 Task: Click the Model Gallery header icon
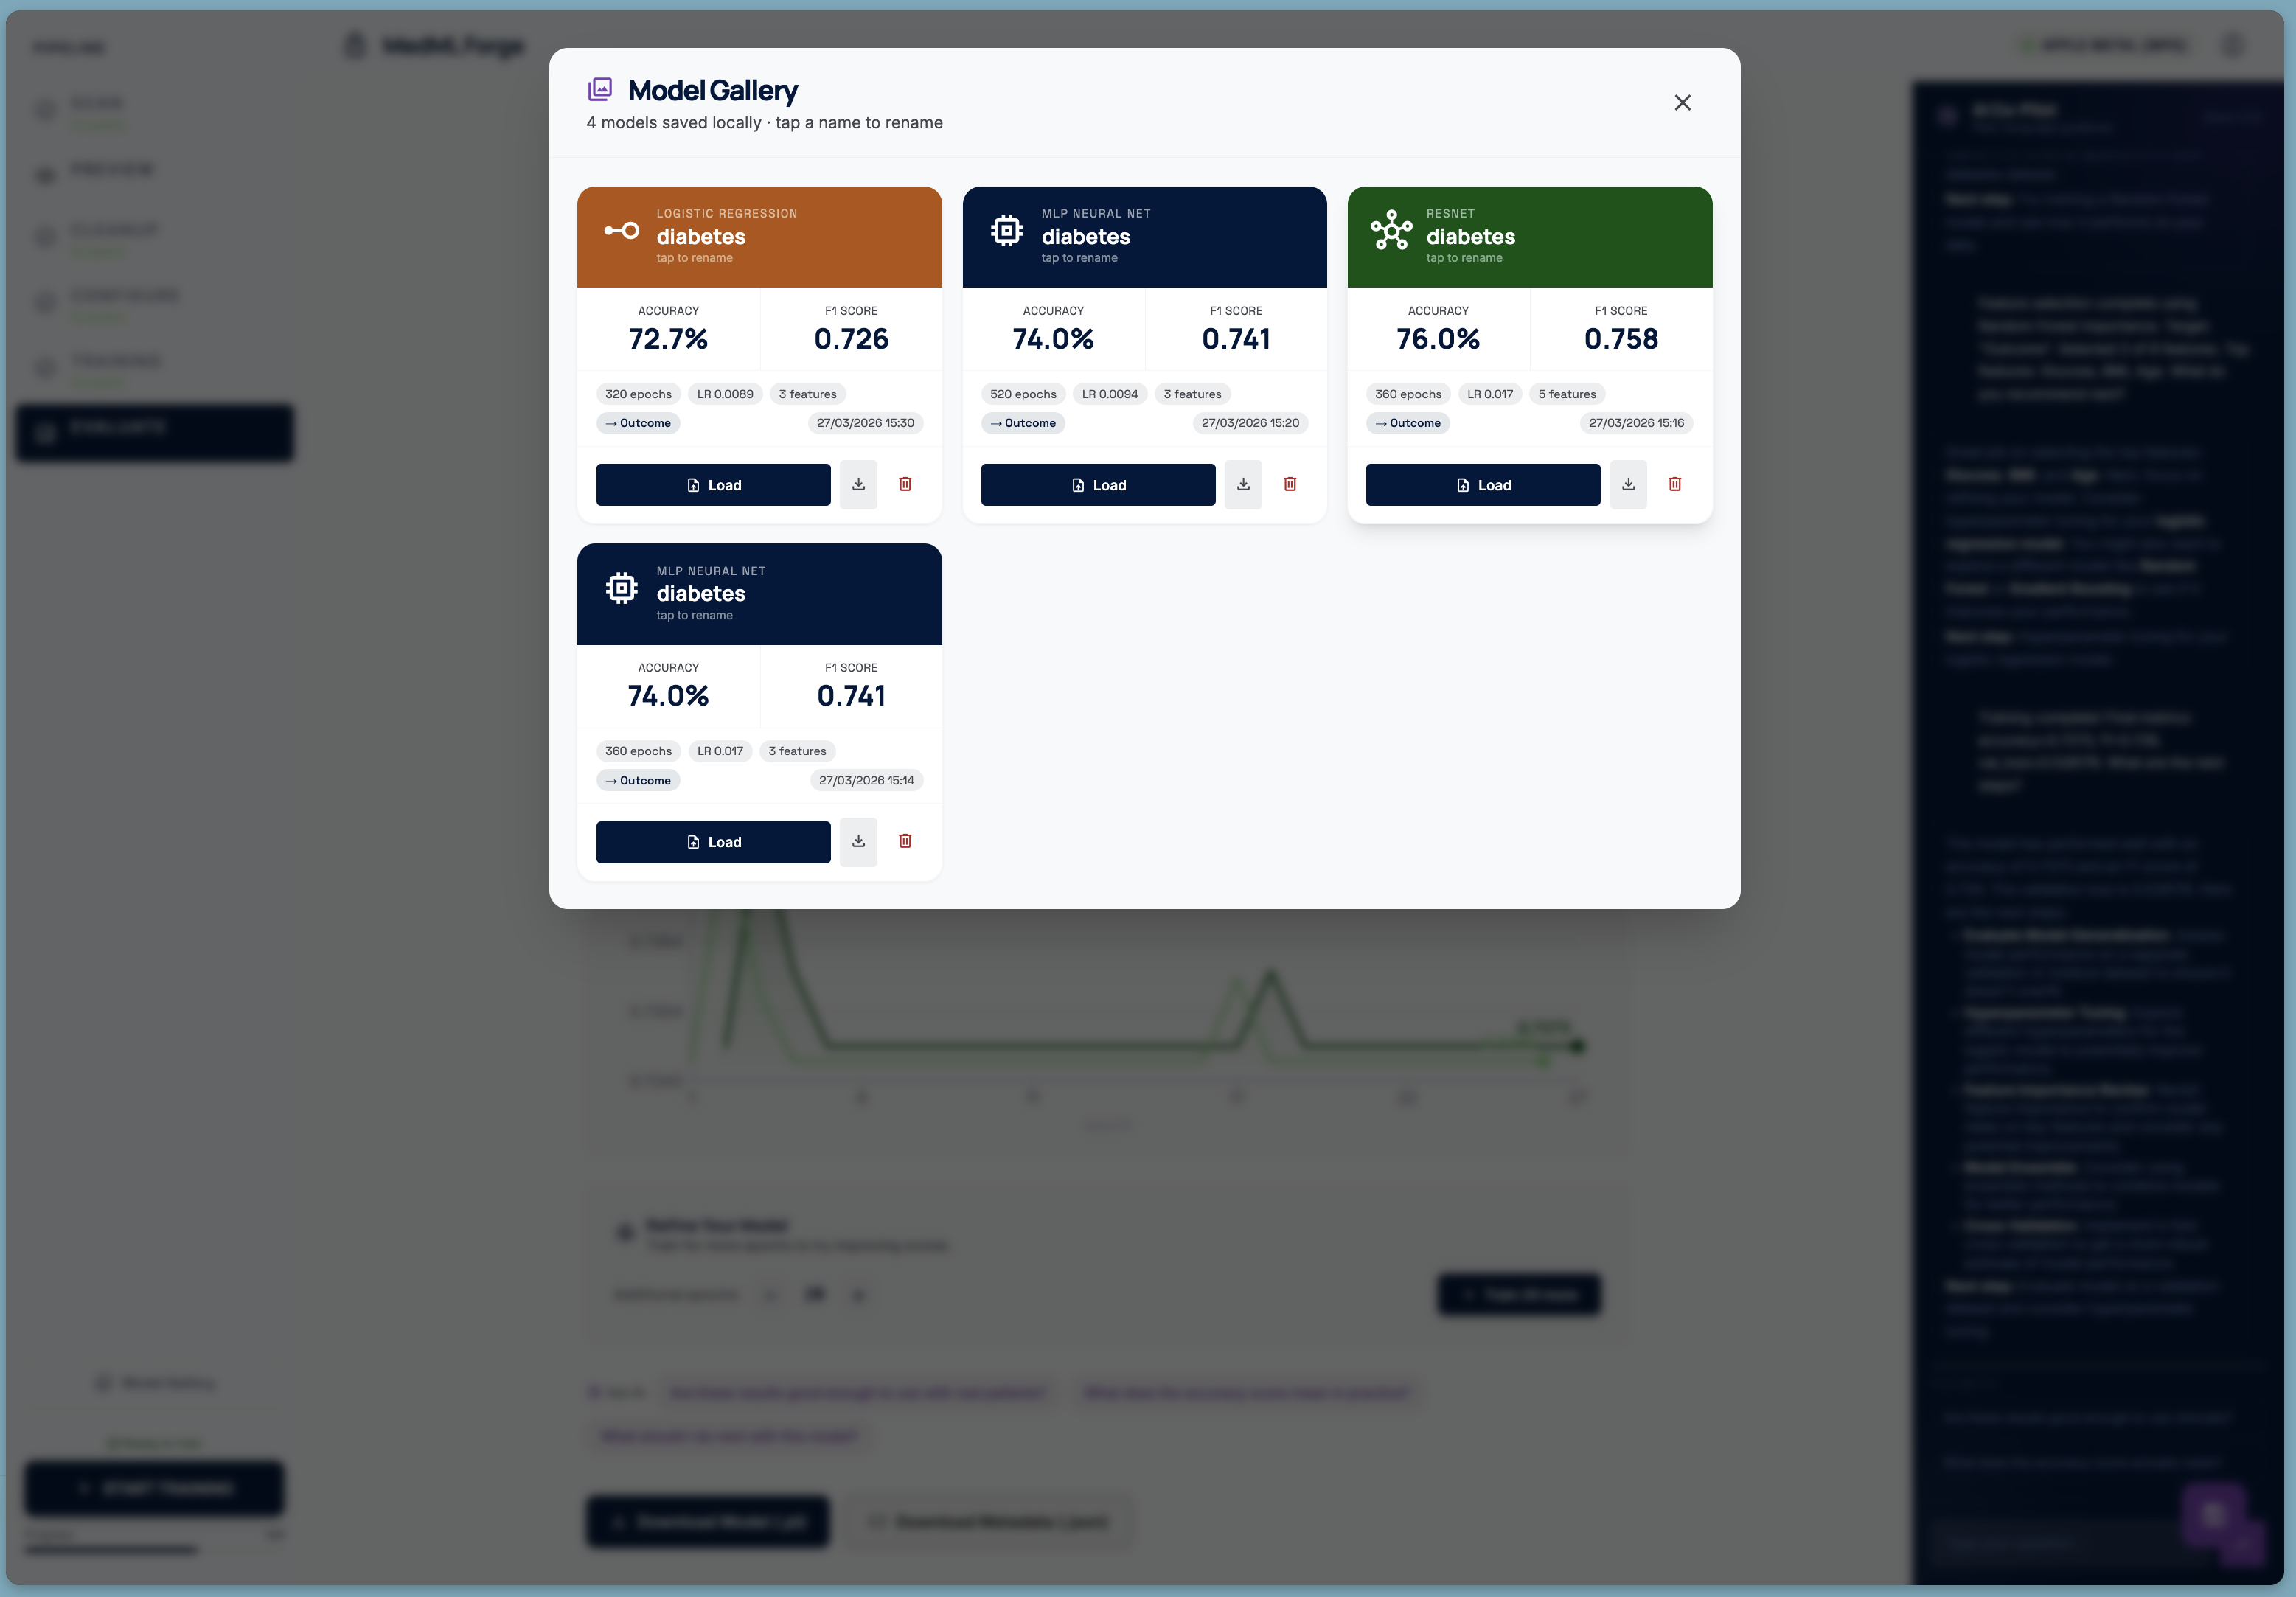click(x=600, y=90)
